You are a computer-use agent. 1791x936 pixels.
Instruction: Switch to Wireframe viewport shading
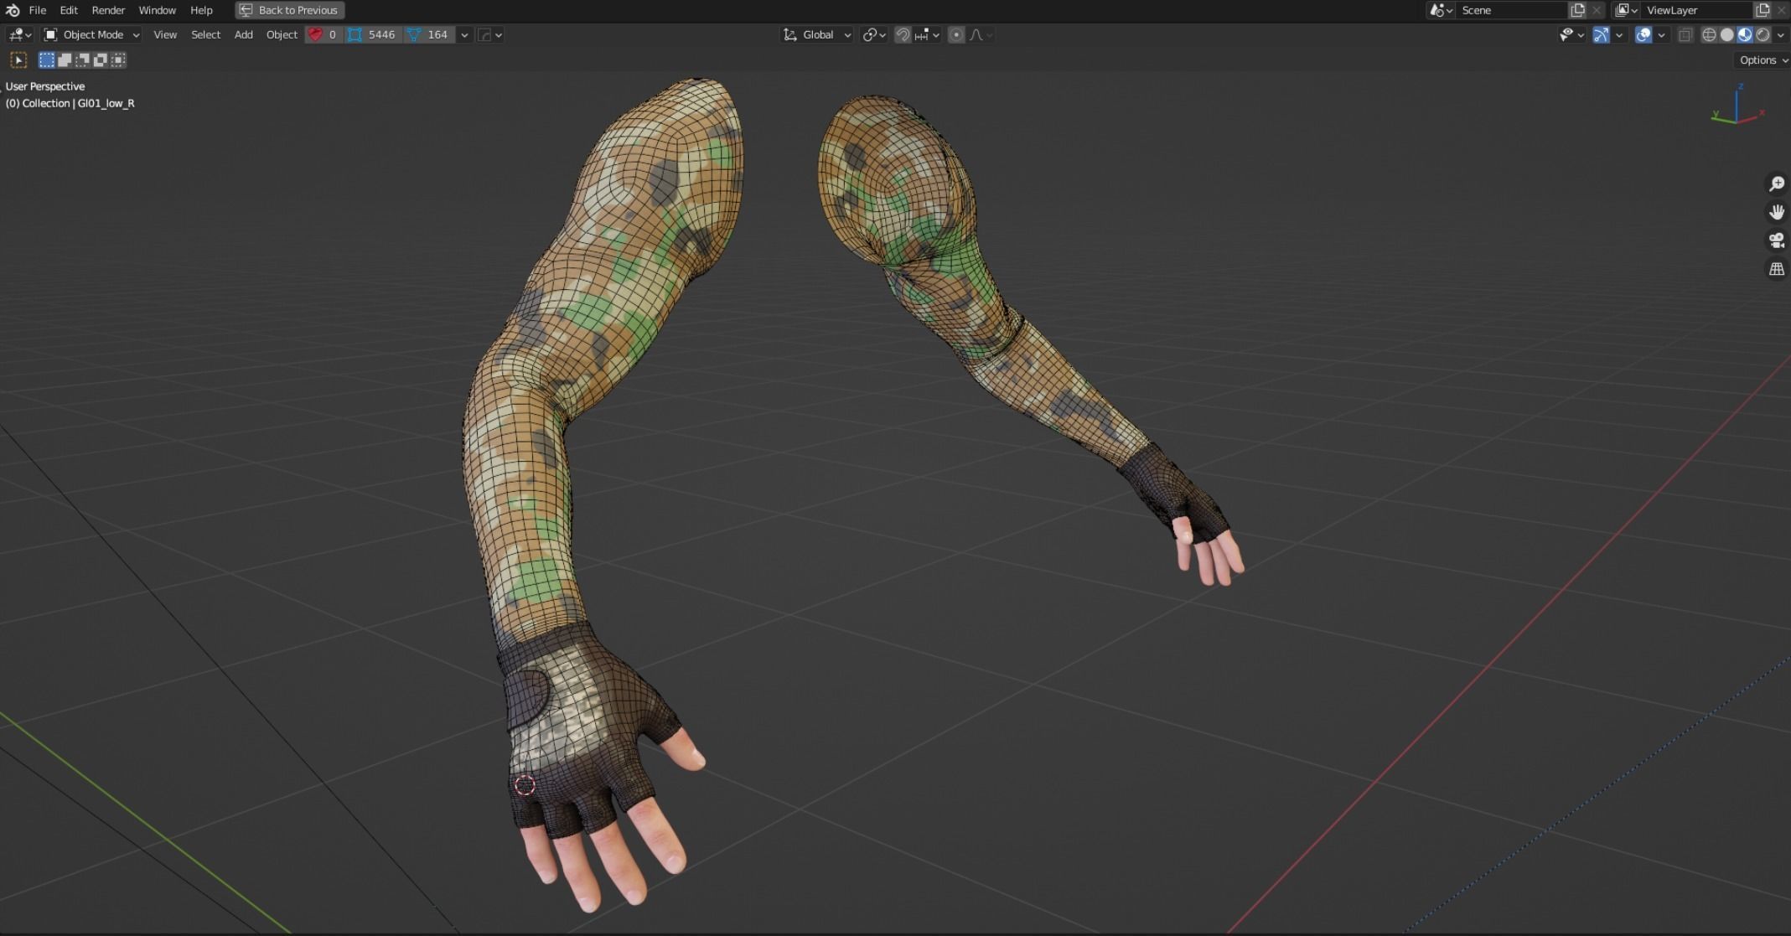1709,34
